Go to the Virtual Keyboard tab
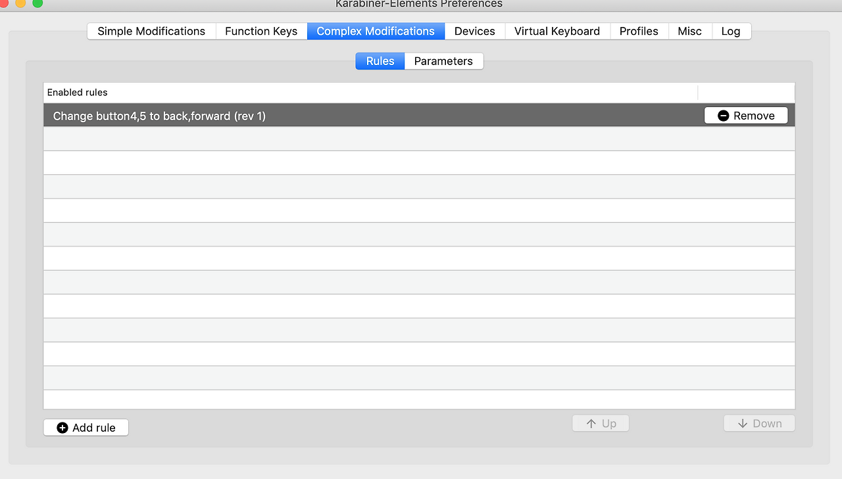This screenshot has width=842, height=479. click(557, 31)
